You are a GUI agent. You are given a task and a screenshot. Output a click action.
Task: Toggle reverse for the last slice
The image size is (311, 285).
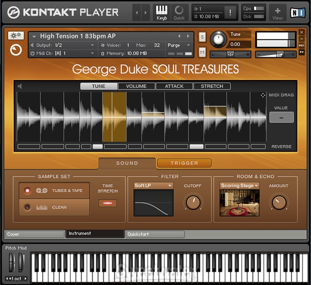tap(258, 147)
